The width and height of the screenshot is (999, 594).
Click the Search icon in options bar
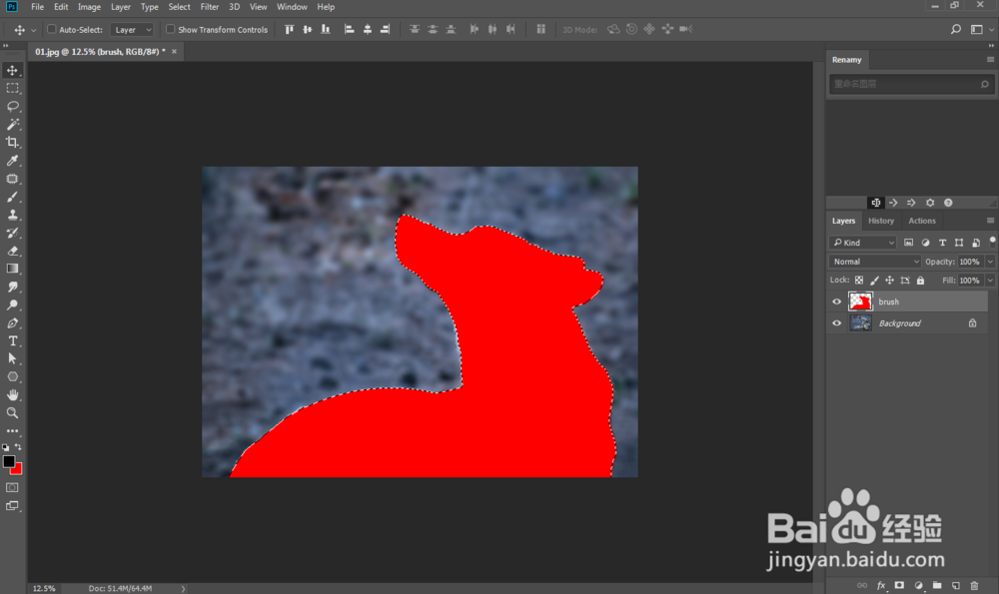(x=956, y=29)
